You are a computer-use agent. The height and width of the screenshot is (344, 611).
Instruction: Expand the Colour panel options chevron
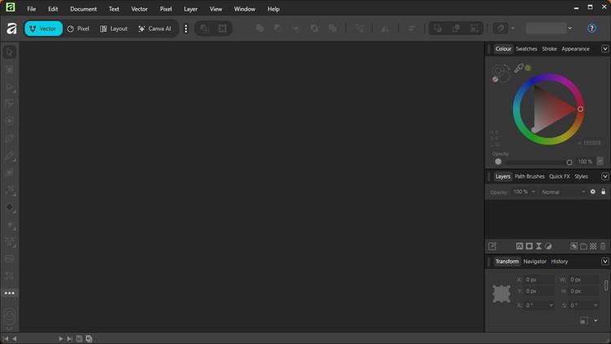click(604, 49)
